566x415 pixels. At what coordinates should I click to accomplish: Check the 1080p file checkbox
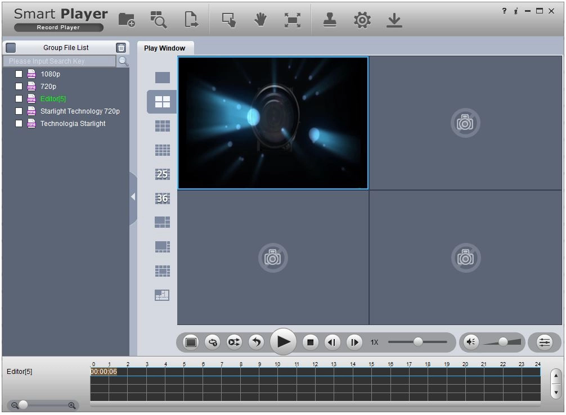(x=19, y=74)
